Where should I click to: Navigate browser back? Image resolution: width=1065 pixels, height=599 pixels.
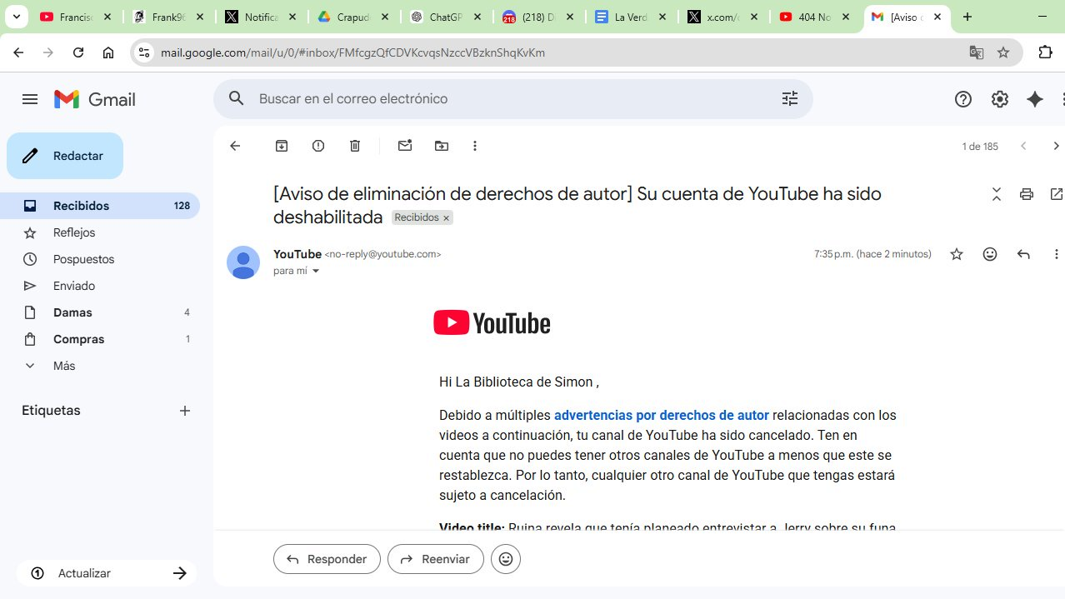[18, 52]
